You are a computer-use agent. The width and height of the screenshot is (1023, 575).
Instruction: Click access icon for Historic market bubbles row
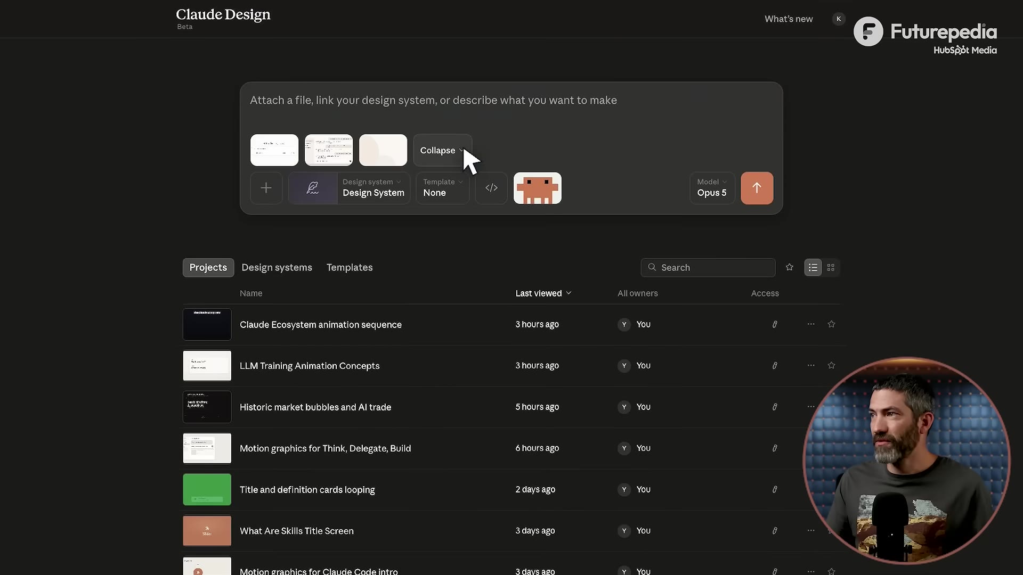[x=775, y=407]
